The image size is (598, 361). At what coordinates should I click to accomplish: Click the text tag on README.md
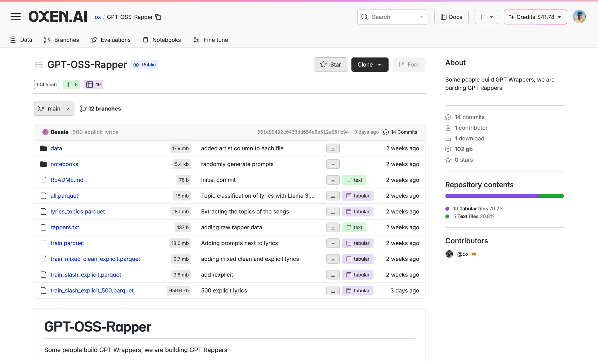pyautogui.click(x=354, y=180)
